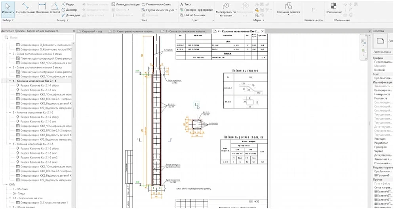Insert Текст text annotation
This screenshot has width=394, height=209.
point(186,4)
